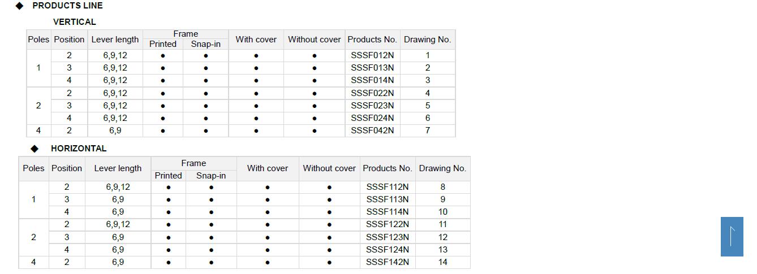Select Lever length header in the horizontal table
Image resolution: width=757 pixels, height=274 pixels.
[118, 168]
